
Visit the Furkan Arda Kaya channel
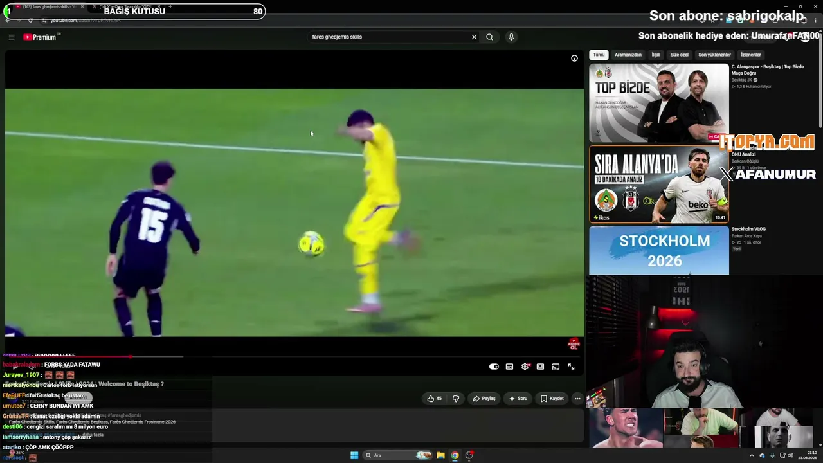click(746, 236)
